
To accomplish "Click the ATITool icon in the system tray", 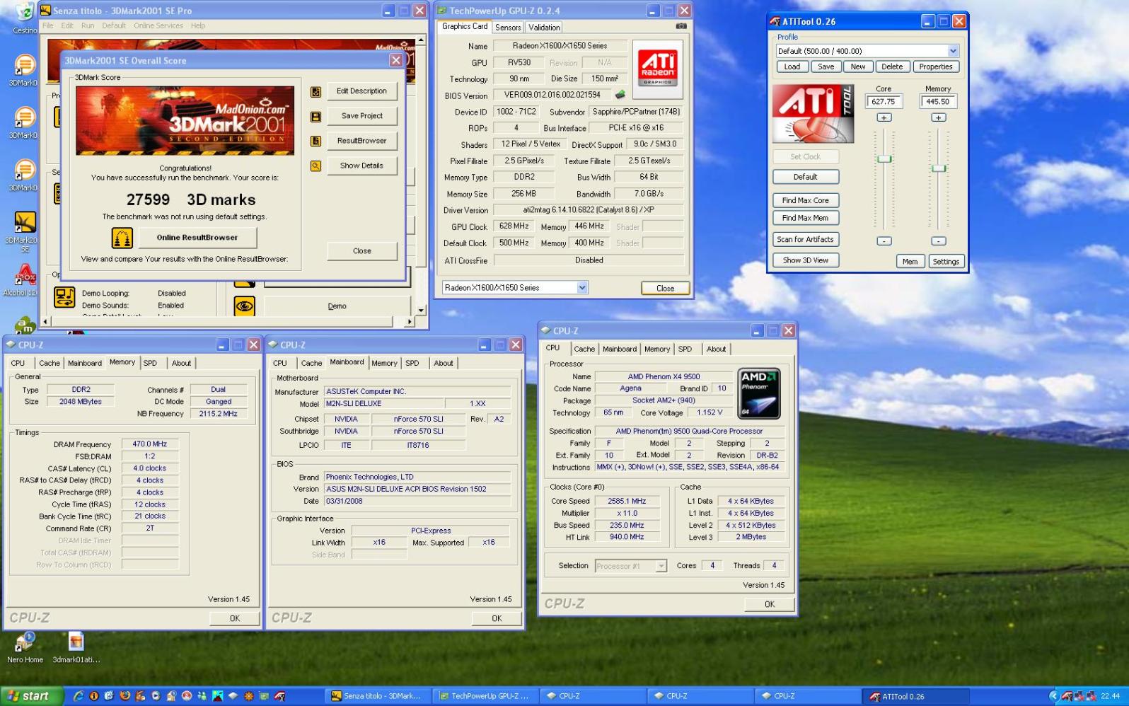I will [x=1067, y=696].
